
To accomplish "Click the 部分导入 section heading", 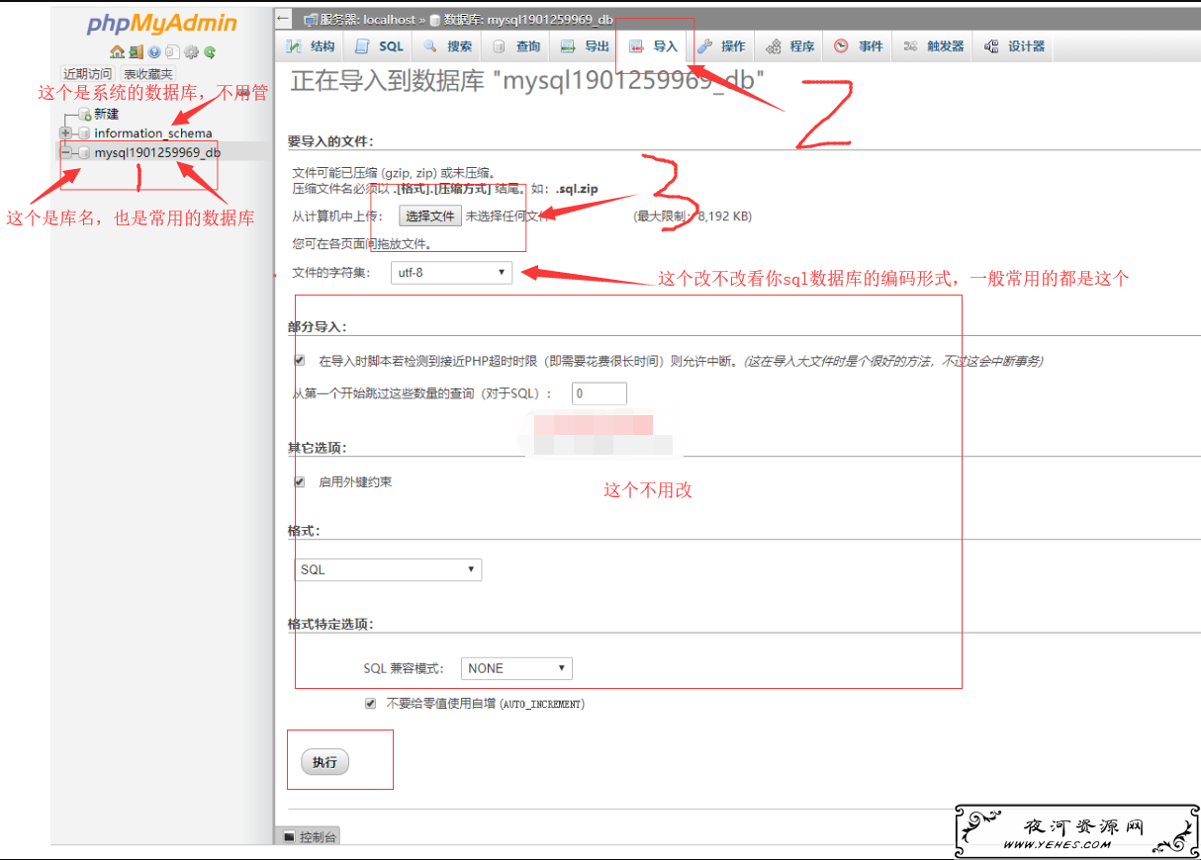I will (317, 326).
